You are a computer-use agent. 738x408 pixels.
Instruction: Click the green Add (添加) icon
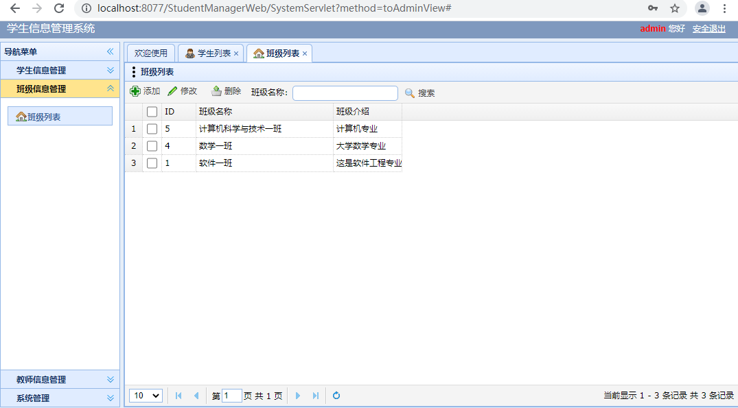[135, 92]
